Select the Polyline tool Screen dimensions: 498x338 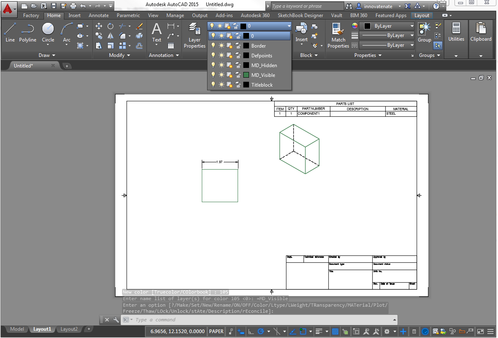28,33
